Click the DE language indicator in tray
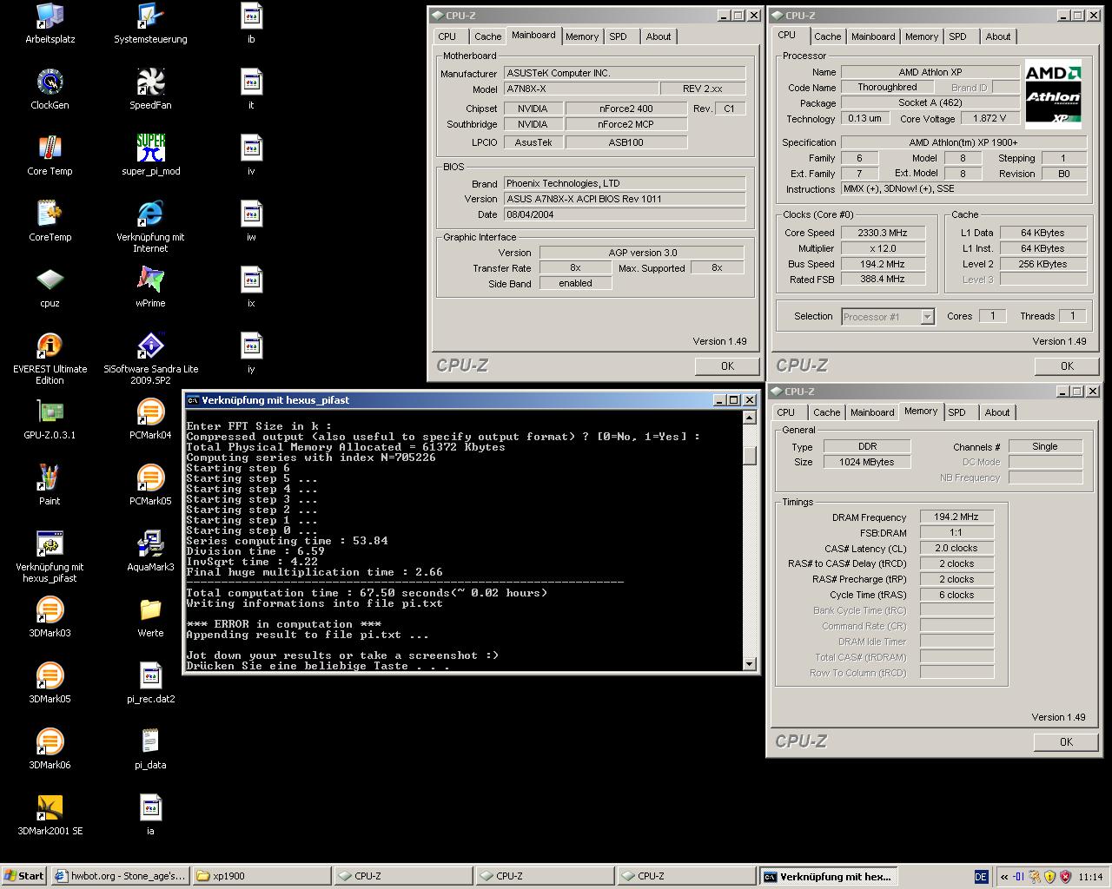 point(981,877)
